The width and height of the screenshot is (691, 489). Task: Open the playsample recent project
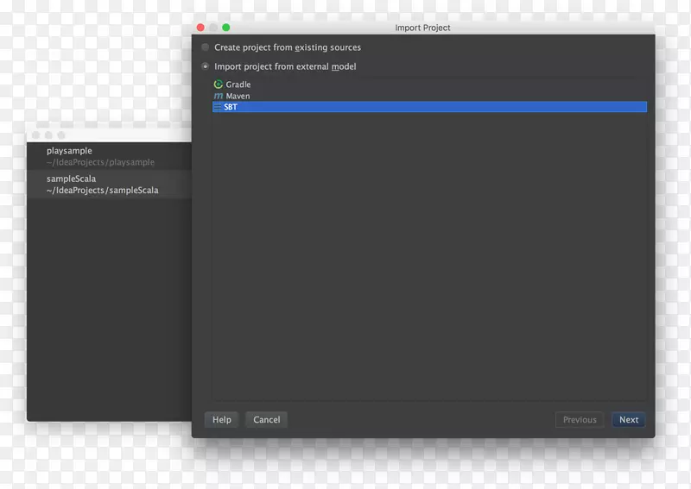click(101, 156)
